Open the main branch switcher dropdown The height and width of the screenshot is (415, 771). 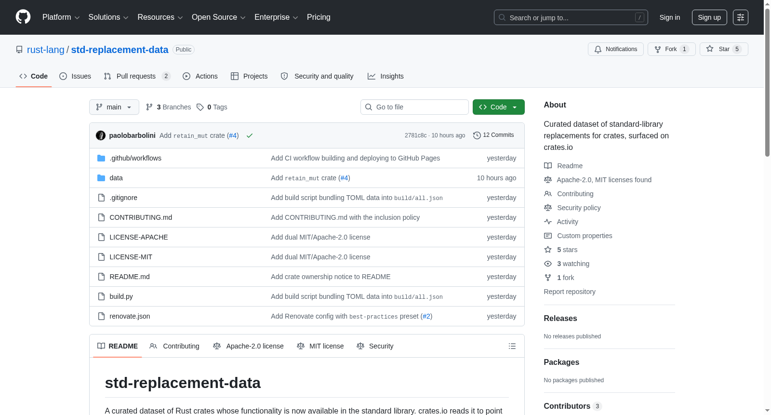(x=114, y=107)
